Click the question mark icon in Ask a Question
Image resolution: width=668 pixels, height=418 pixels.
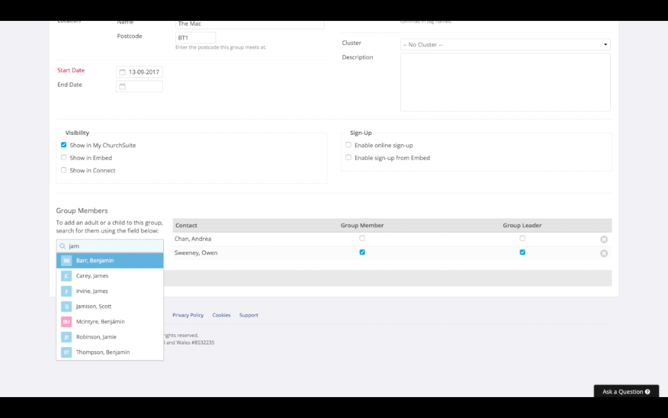click(x=648, y=392)
